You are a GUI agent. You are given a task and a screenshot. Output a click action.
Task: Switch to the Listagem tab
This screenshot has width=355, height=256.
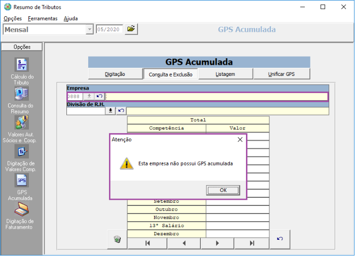coord(225,74)
